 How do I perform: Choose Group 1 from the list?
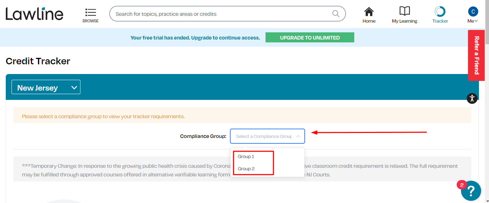(x=246, y=157)
